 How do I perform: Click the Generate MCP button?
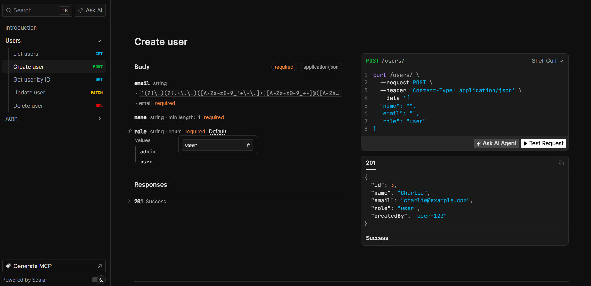[x=54, y=266]
